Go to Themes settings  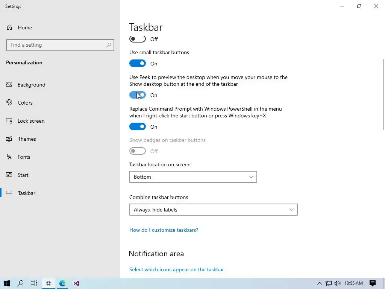tap(27, 139)
